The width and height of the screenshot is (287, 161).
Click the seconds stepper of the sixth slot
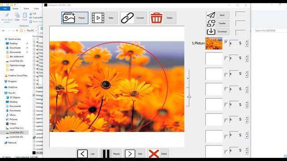[x=247, y=119]
